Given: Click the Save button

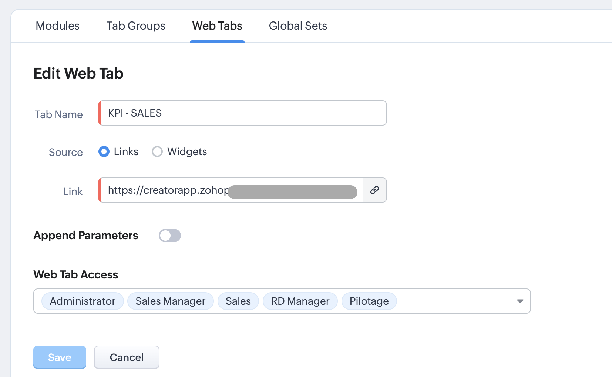Looking at the screenshot, I should pyautogui.click(x=60, y=357).
